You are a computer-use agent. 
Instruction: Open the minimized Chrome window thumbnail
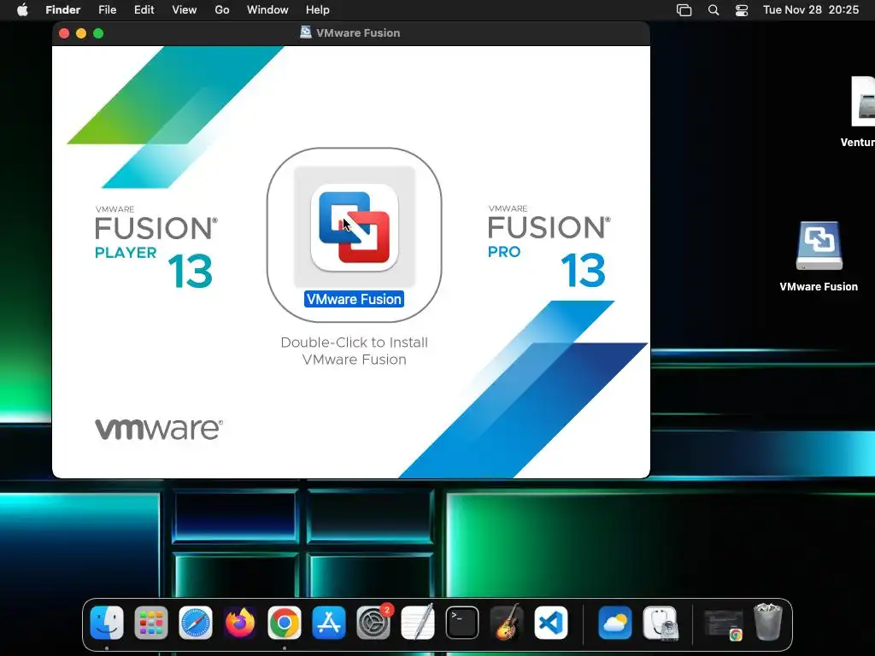[723, 624]
